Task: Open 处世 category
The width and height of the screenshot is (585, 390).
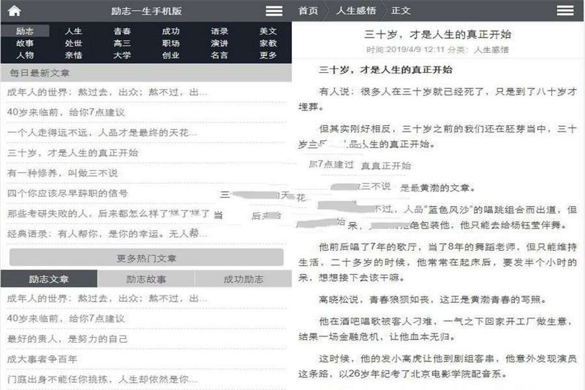Action: click(73, 44)
